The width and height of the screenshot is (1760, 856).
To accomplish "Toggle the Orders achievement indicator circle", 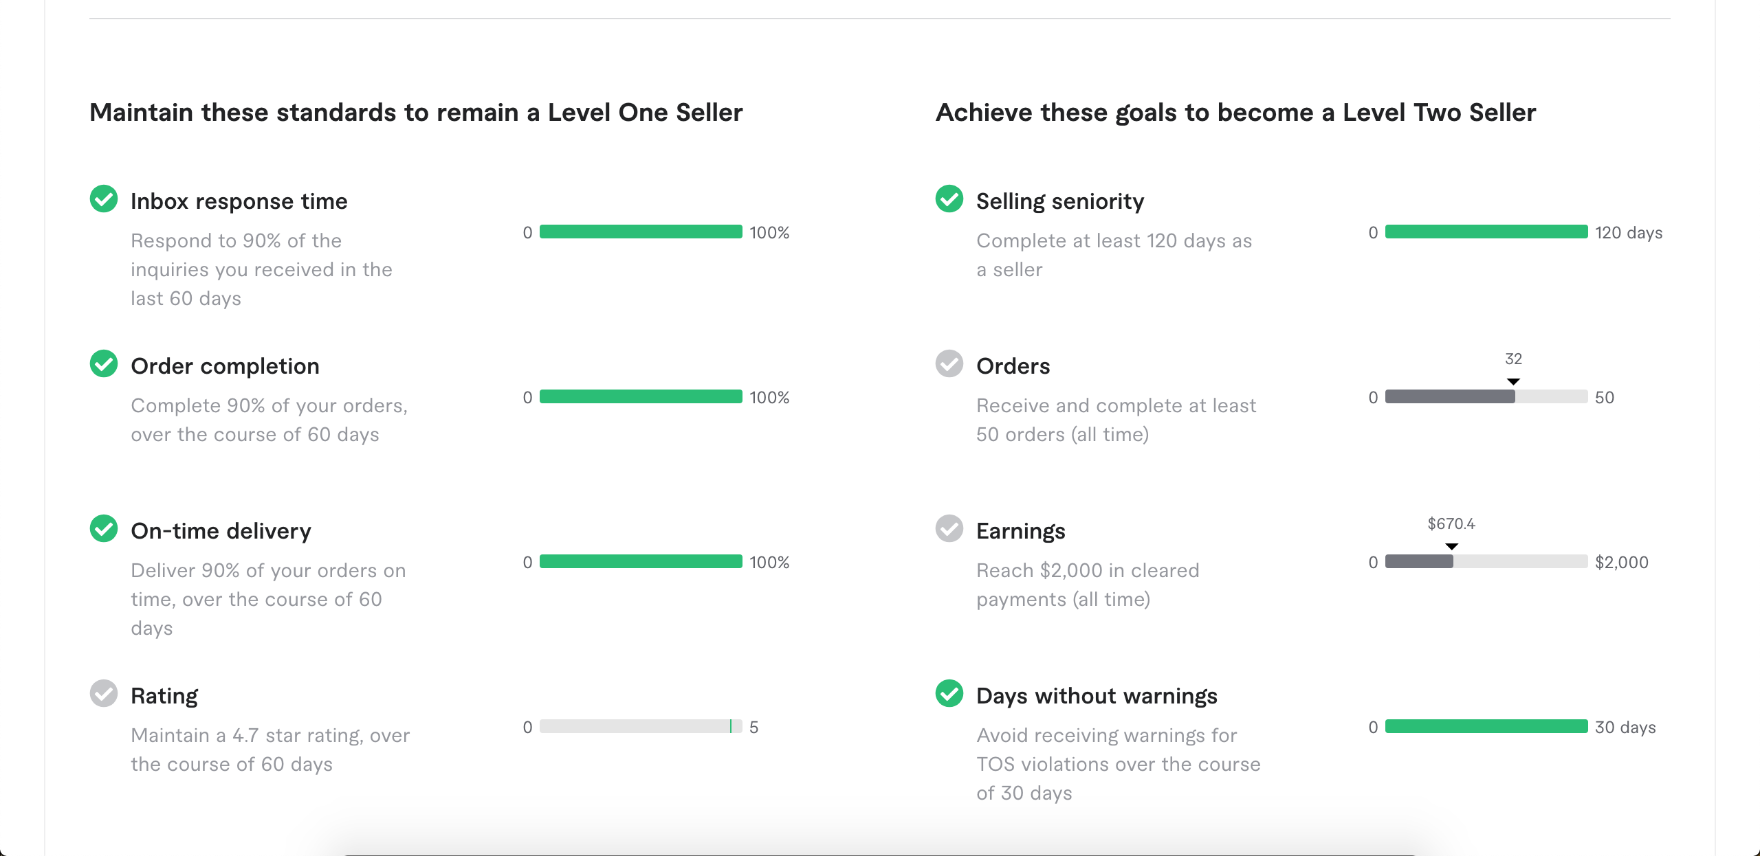I will [x=950, y=365].
